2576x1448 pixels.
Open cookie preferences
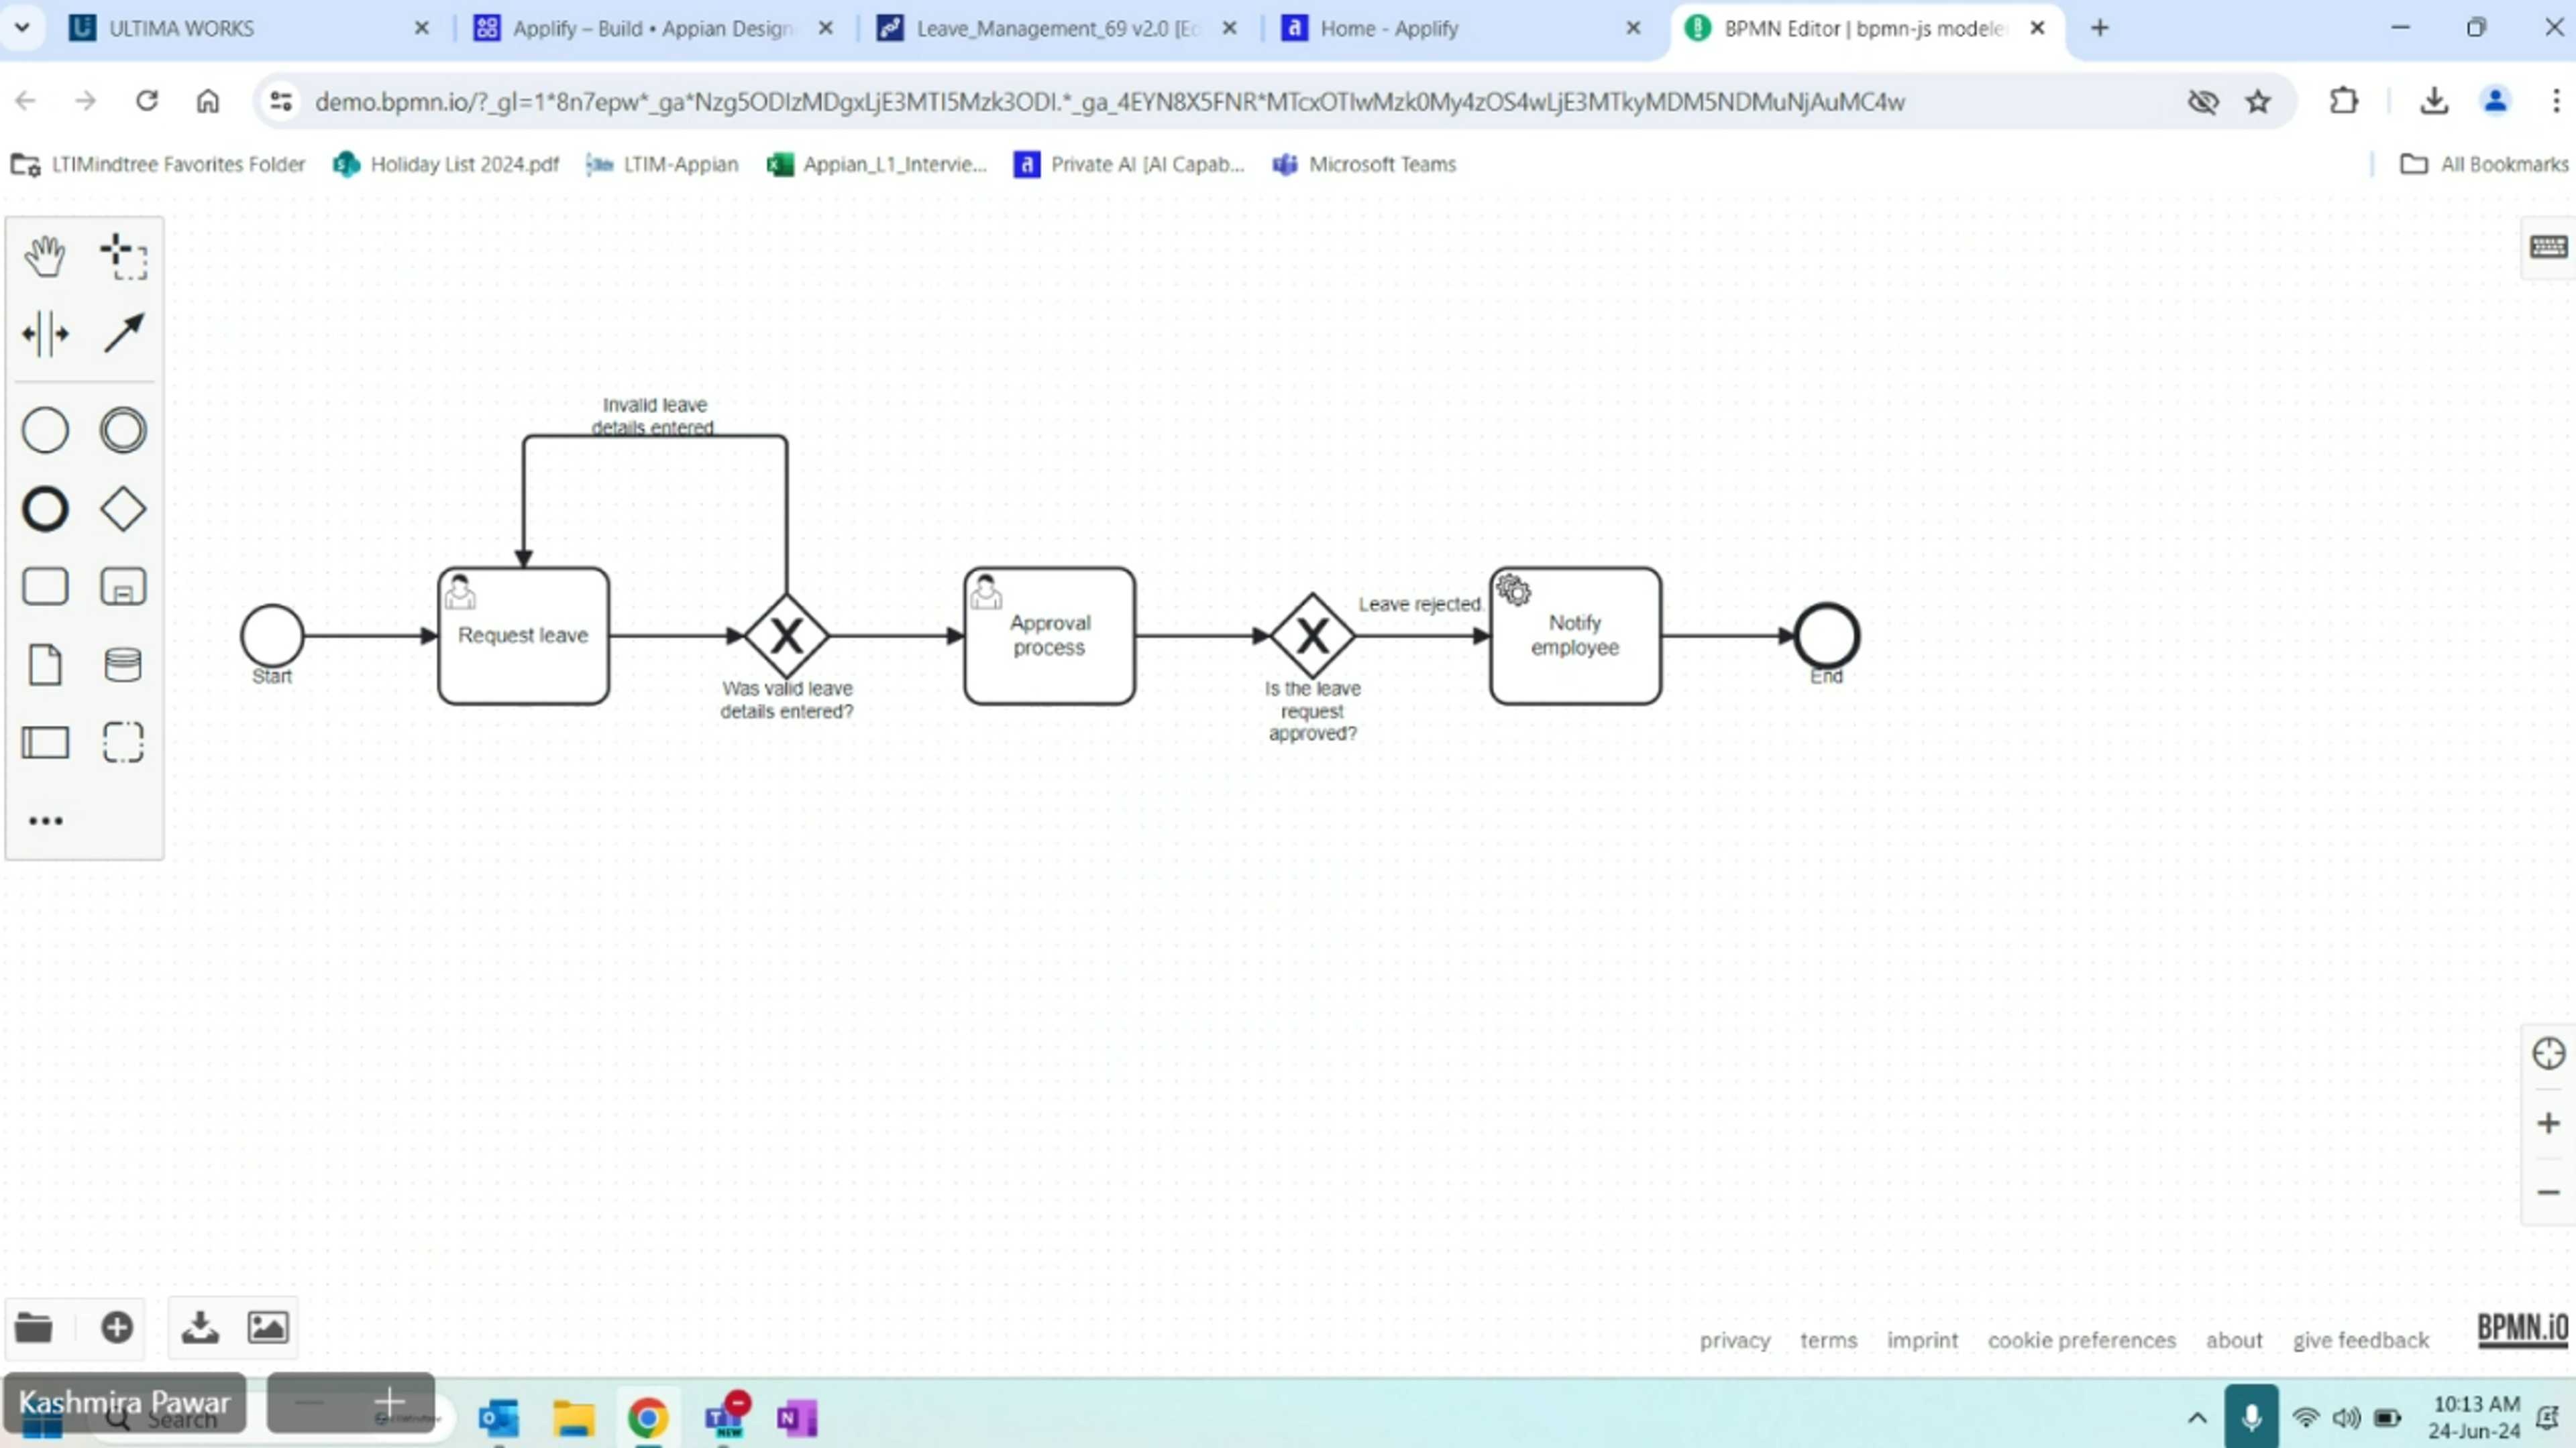[2081, 1340]
